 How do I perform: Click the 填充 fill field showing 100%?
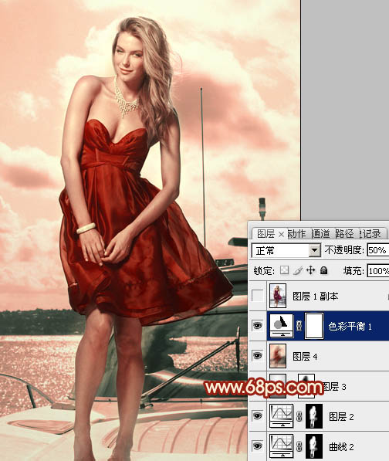point(378,270)
